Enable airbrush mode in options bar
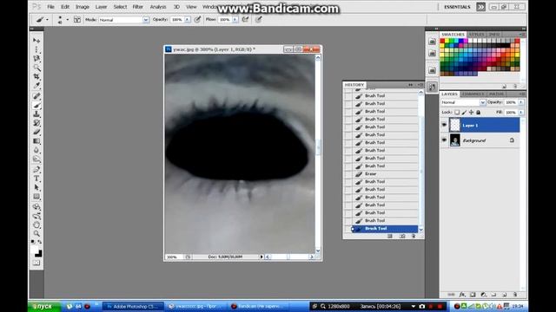The height and width of the screenshot is (312, 556). pos(245,19)
